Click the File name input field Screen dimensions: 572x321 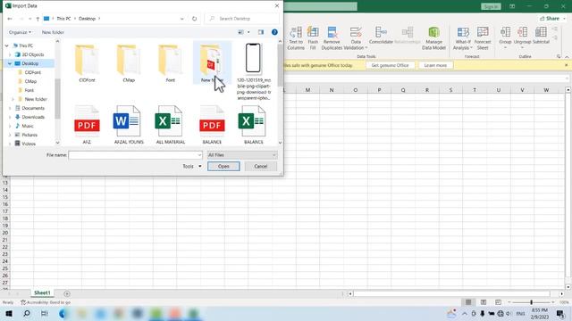135,155
